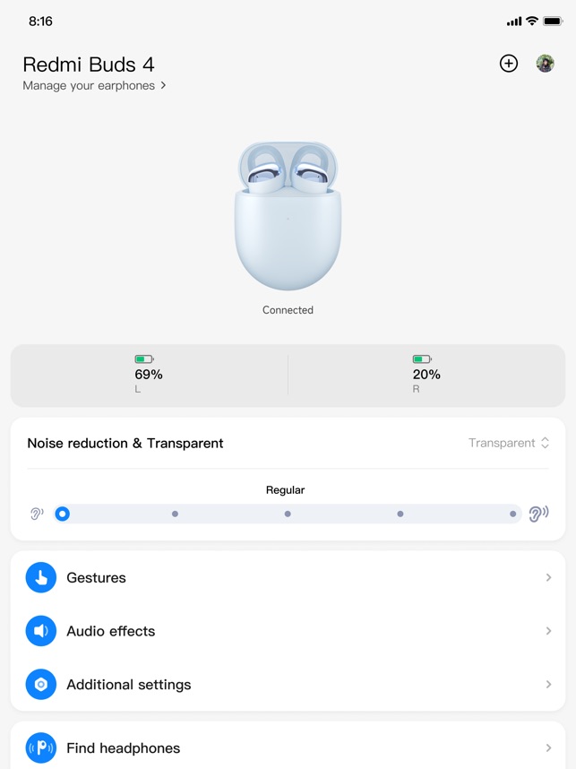Image resolution: width=576 pixels, height=769 pixels.
Task: Open the Transparent mode dropdown
Action: (x=508, y=443)
